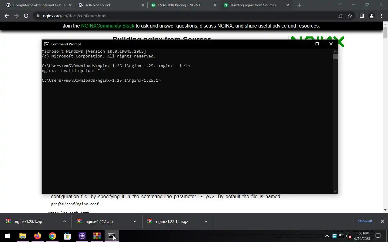Click the browser page scrollbar thumb
The width and height of the screenshot is (388, 242).
point(385,33)
